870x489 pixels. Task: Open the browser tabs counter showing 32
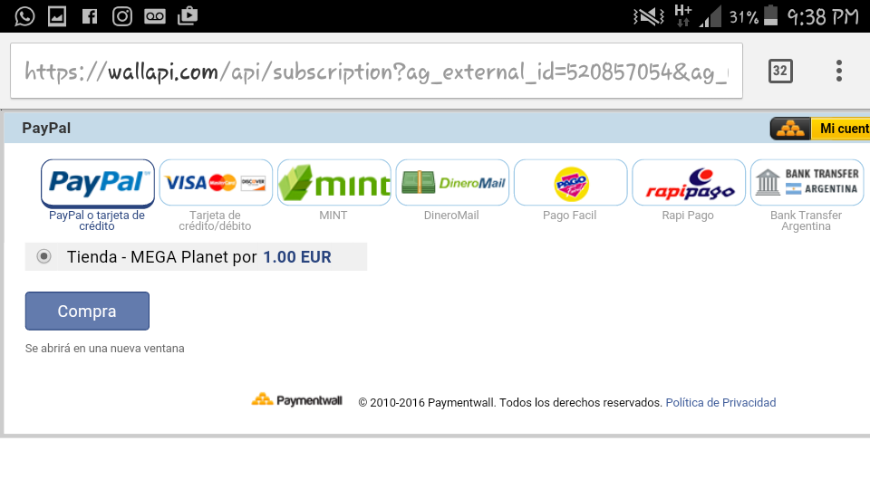(x=780, y=71)
